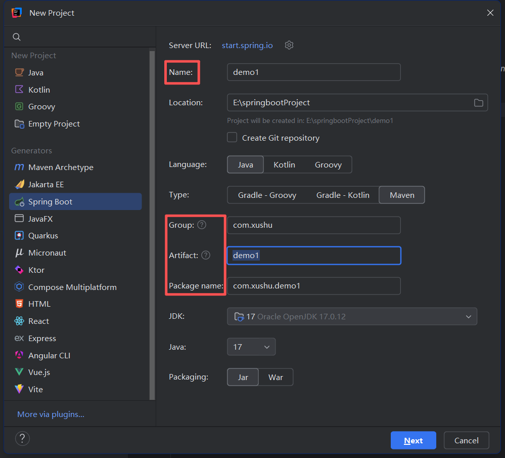The image size is (505, 458).
Task: Click the Group input field
Action: click(x=314, y=225)
